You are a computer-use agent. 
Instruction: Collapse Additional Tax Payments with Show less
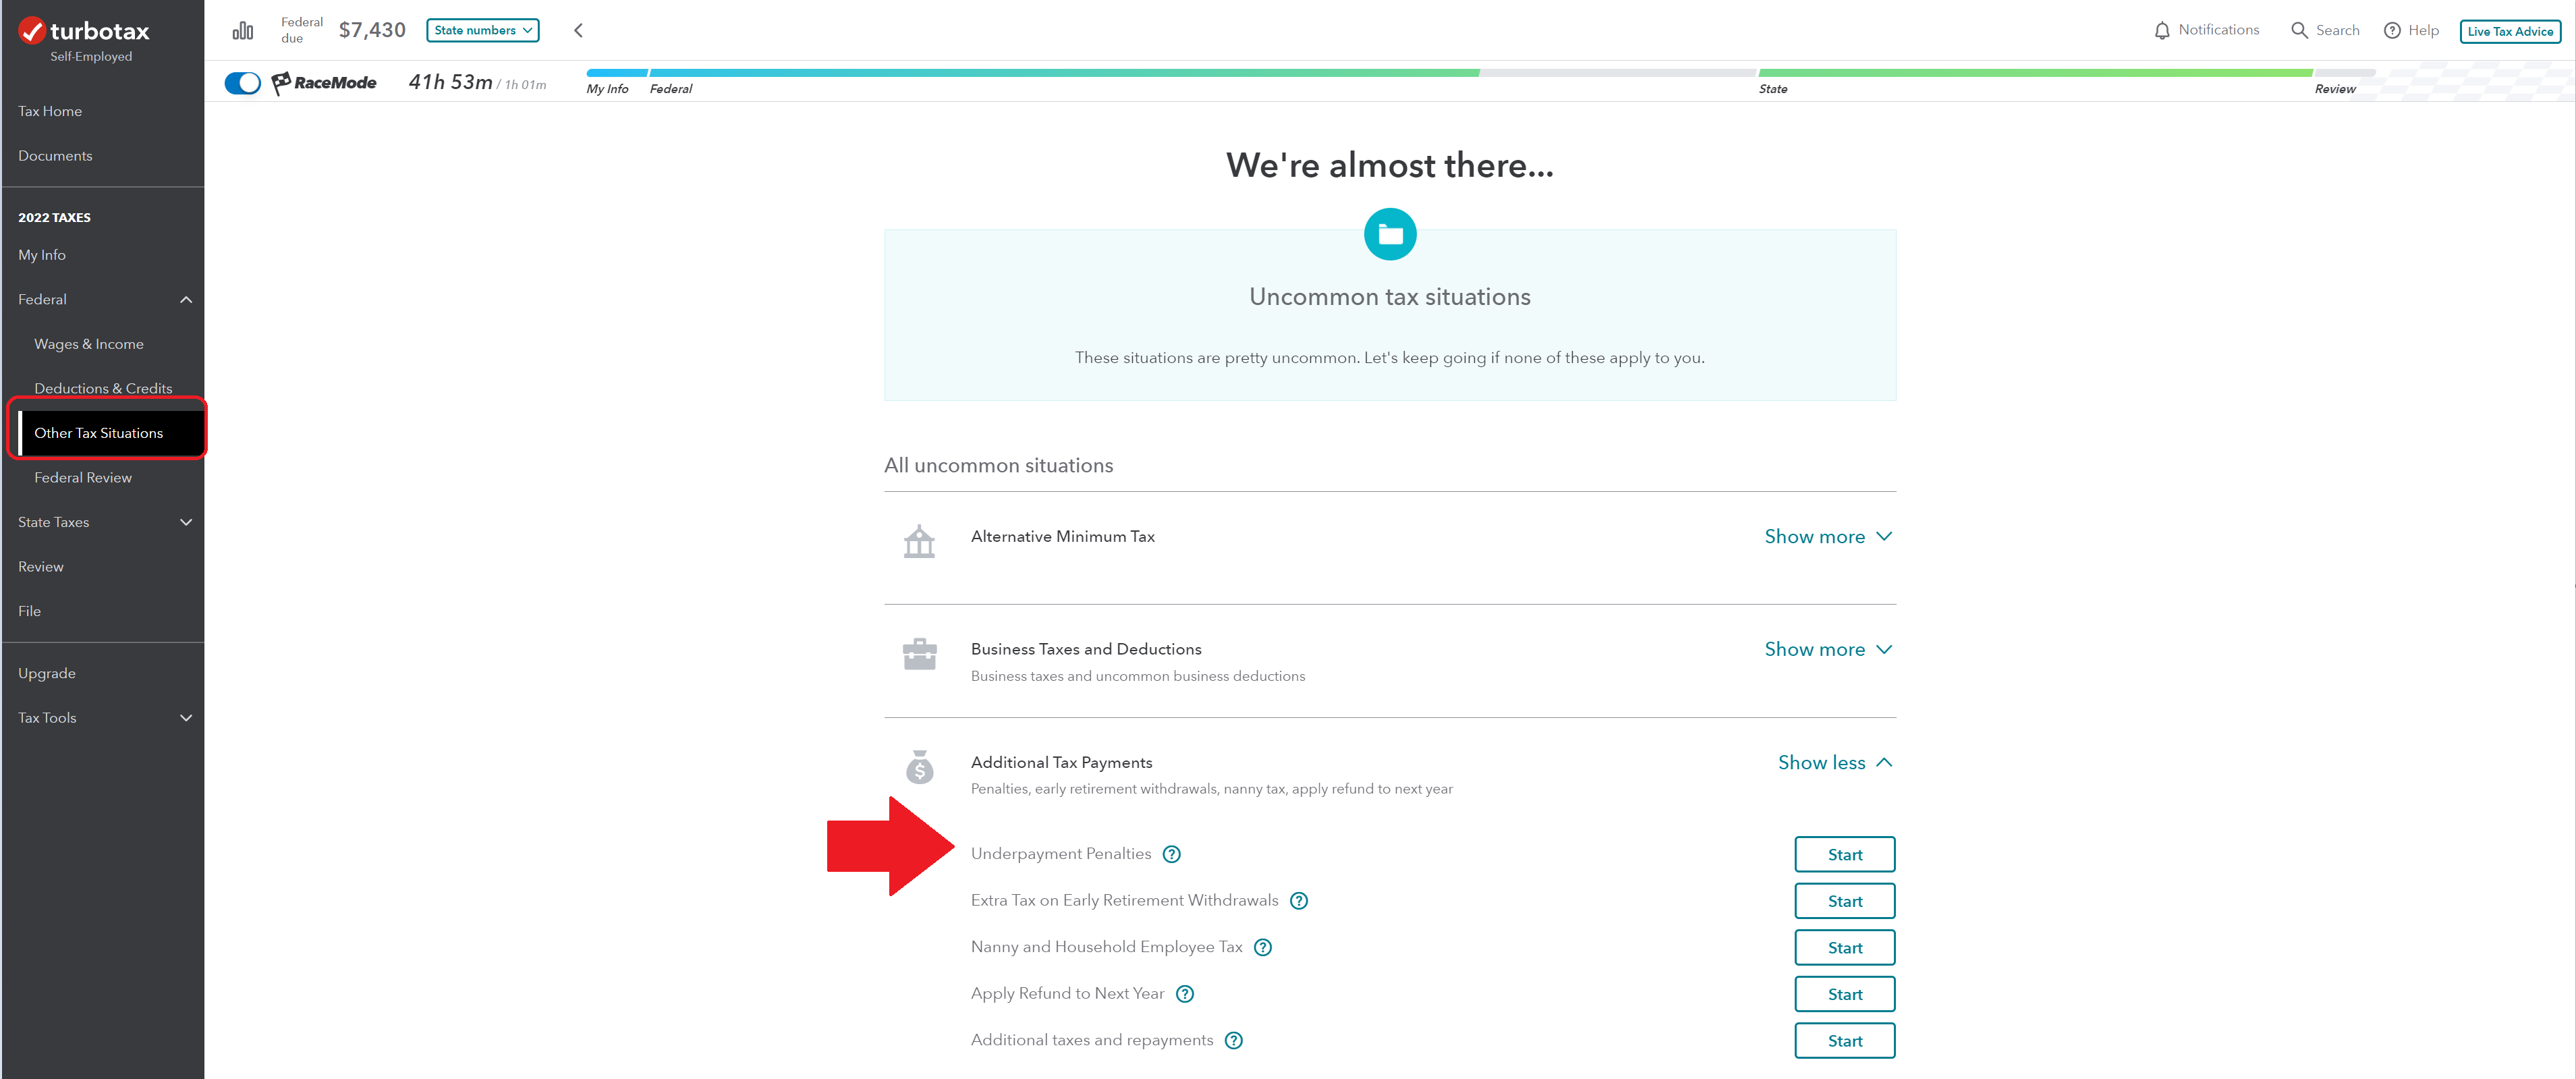tap(1834, 763)
